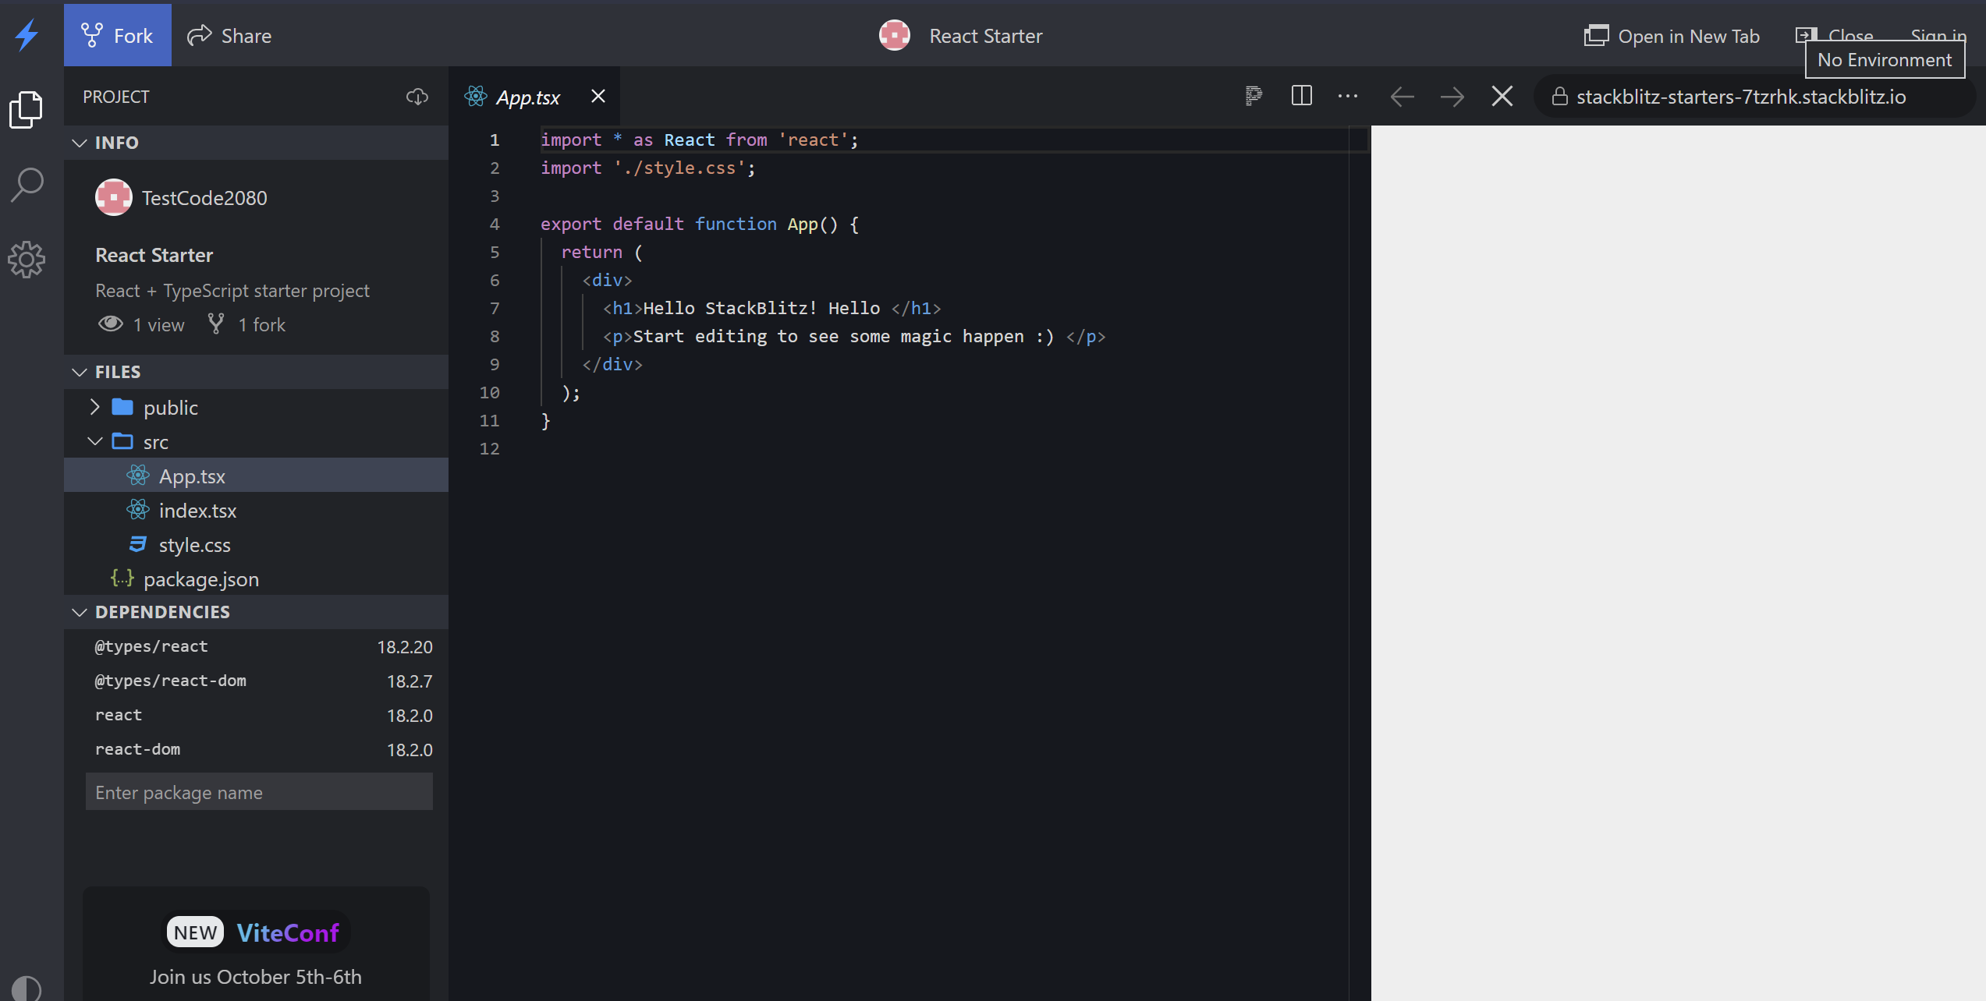This screenshot has width=1986, height=1001.
Task: Open the split editor icon
Action: [1301, 96]
